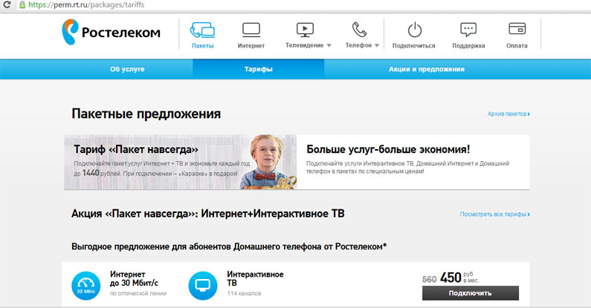This screenshot has height=308, width=591.
Task: Open the Пакеты packages icon
Action: pyautogui.click(x=202, y=30)
